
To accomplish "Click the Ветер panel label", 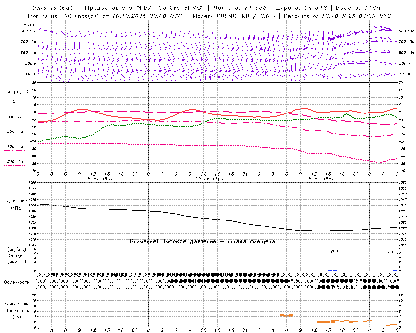I will click(30, 25).
